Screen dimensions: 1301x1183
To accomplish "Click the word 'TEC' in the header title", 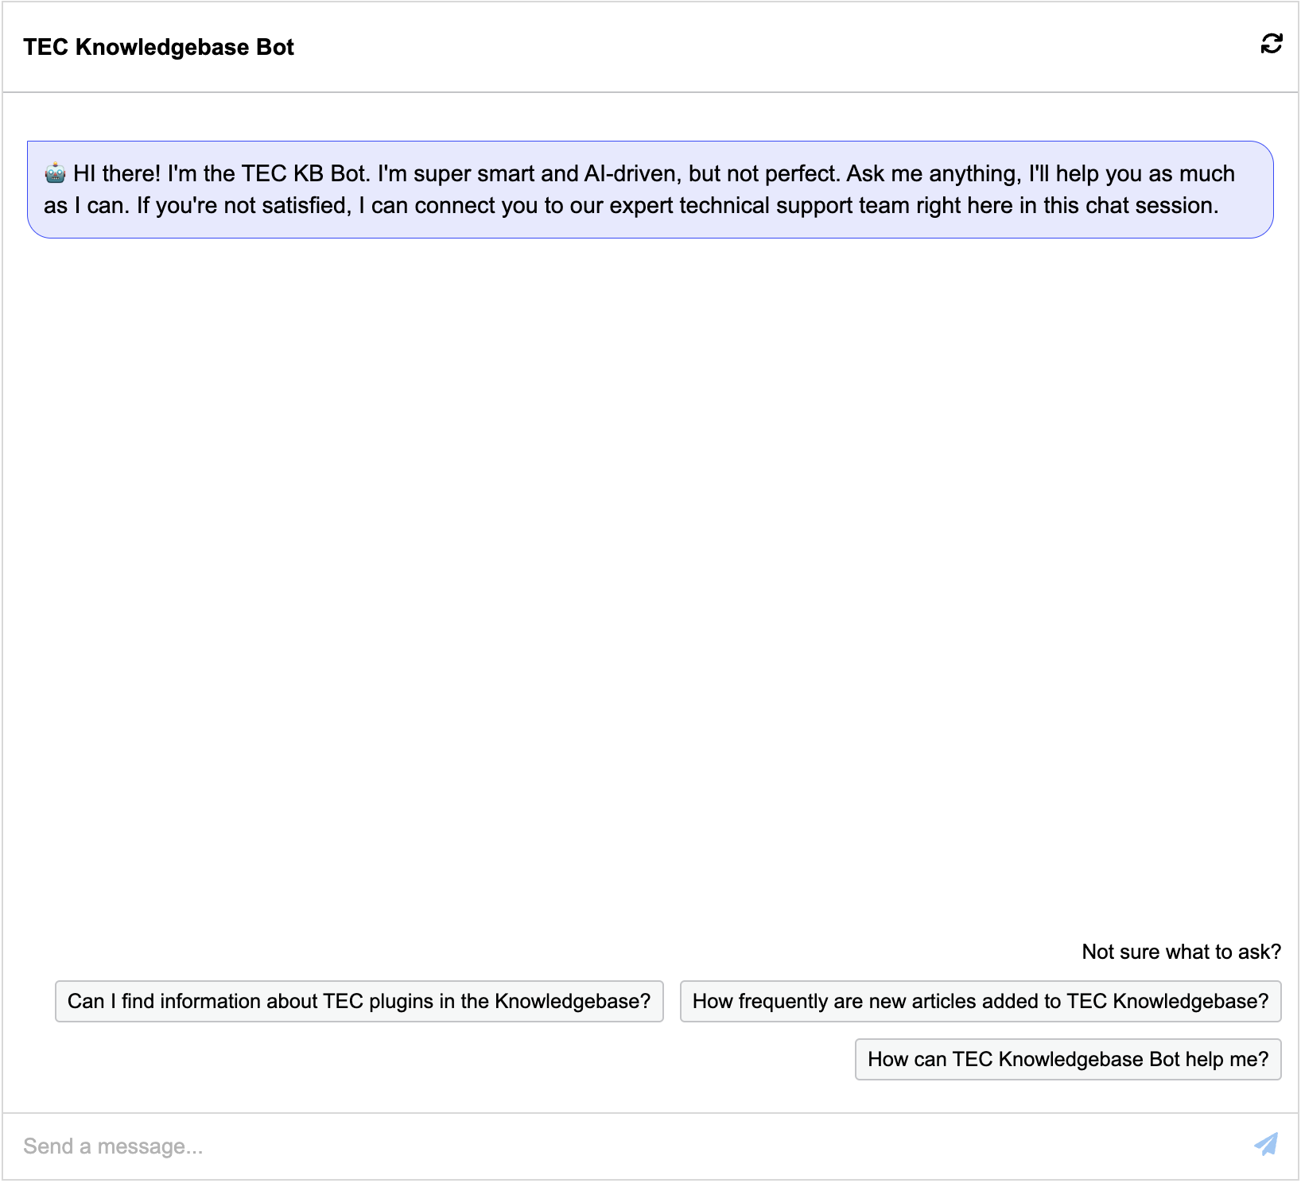I will pyautogui.click(x=45, y=47).
